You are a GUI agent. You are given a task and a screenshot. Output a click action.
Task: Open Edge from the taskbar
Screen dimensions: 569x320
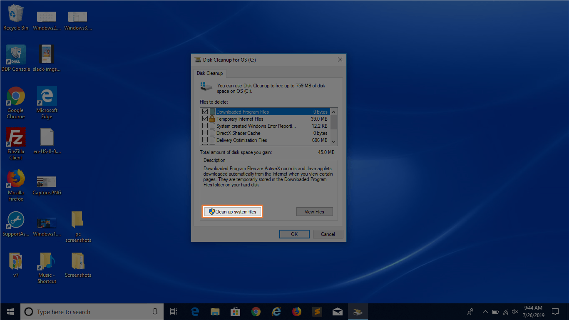coord(194,311)
